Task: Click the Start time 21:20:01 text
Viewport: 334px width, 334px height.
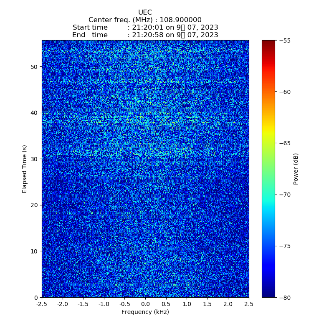Action: point(145,28)
